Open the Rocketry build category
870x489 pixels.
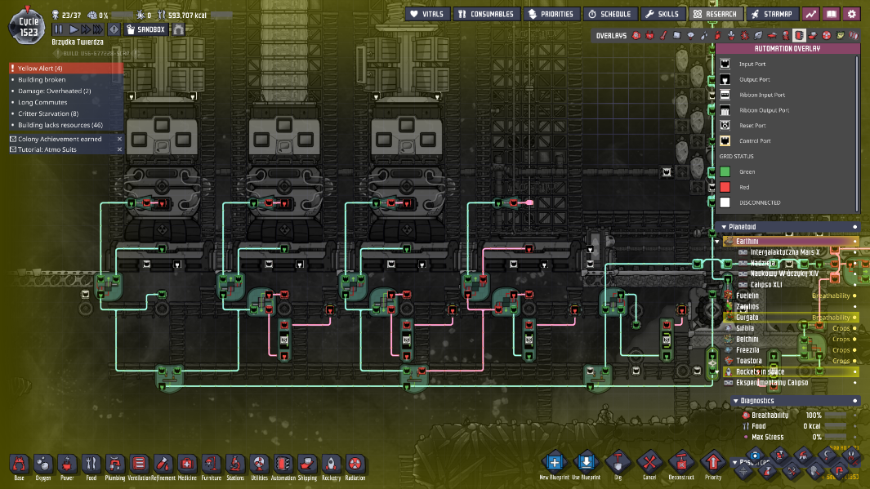331,467
